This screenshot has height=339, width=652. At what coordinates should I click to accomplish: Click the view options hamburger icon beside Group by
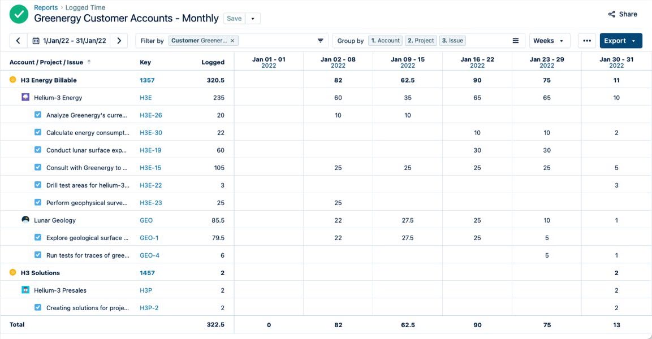click(515, 40)
